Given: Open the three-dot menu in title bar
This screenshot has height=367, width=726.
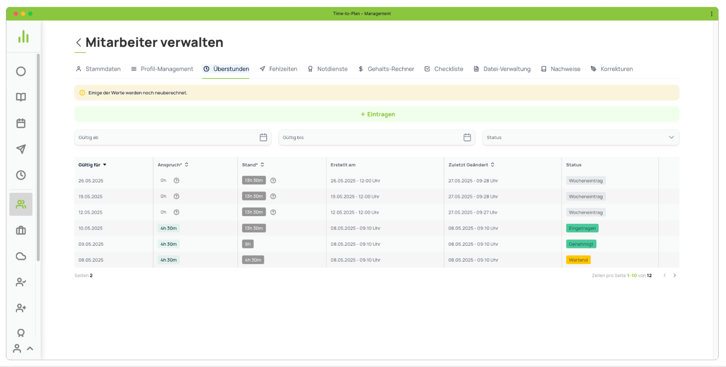Looking at the screenshot, I should pyautogui.click(x=711, y=14).
